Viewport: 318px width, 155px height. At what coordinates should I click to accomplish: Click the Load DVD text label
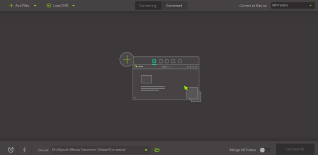[x=61, y=6]
